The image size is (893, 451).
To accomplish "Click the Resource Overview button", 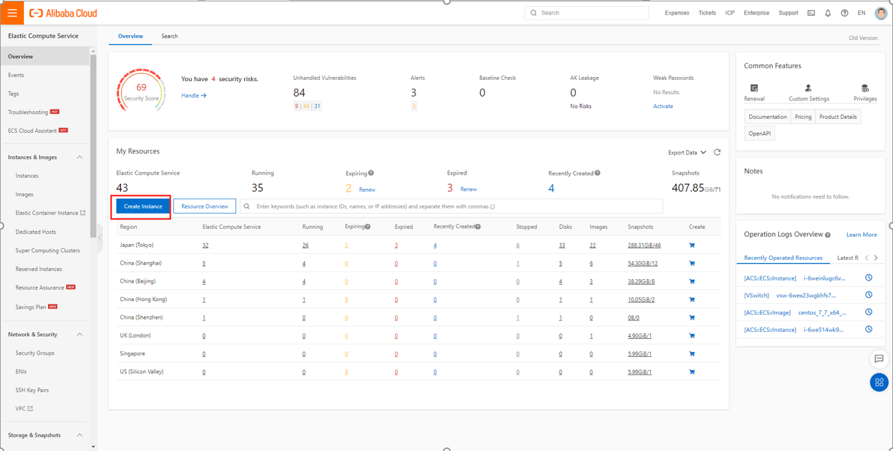I will point(204,206).
